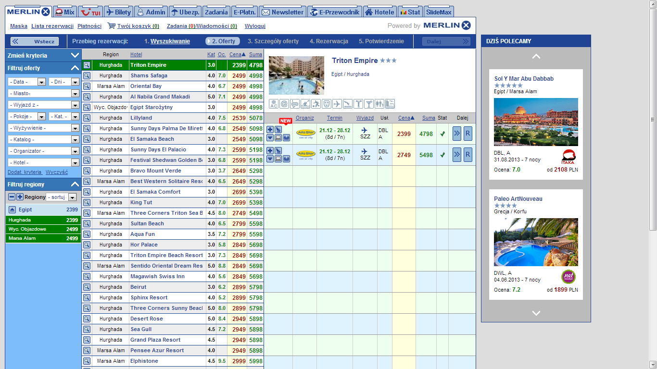Image resolution: width=657 pixels, height=369 pixels.
Task: Open the Wyjazd z dropdown
Action: pos(43,105)
